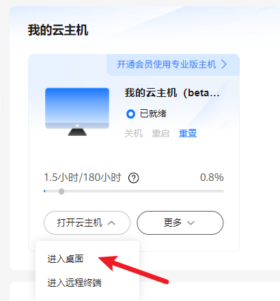Click the down chevron on 更多
The image size is (280, 301).
click(191, 223)
